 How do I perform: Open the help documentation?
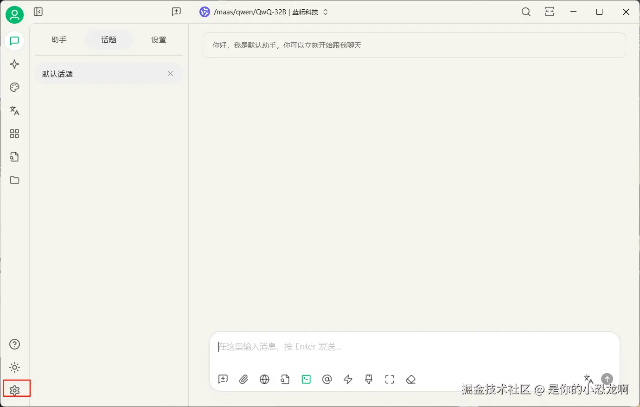pos(14,344)
